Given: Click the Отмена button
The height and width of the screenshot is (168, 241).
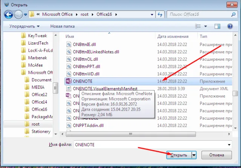Looking at the screenshot, I should pyautogui.click(x=217, y=155).
